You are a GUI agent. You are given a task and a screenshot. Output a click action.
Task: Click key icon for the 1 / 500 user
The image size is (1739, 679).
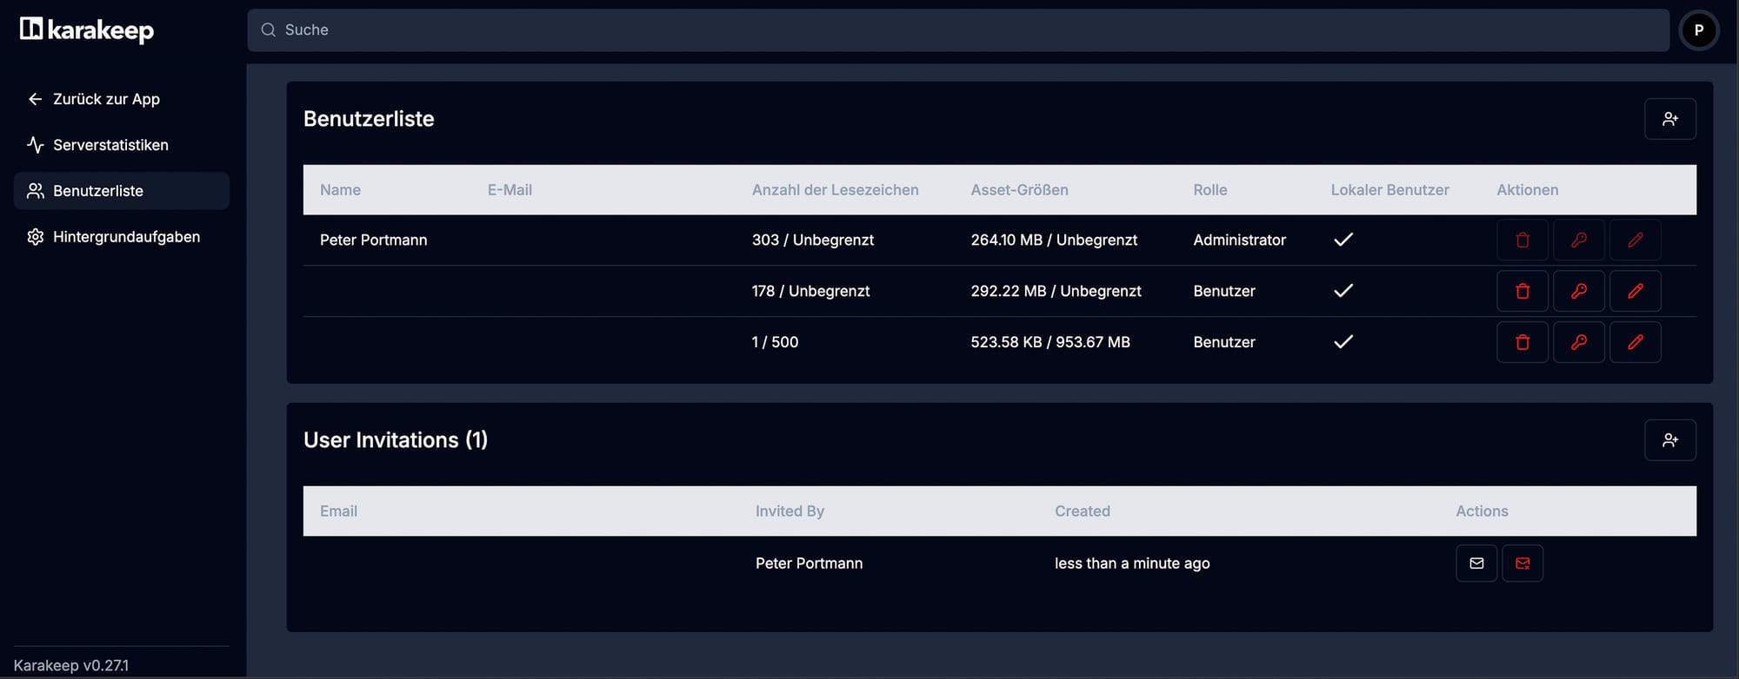pyautogui.click(x=1578, y=342)
